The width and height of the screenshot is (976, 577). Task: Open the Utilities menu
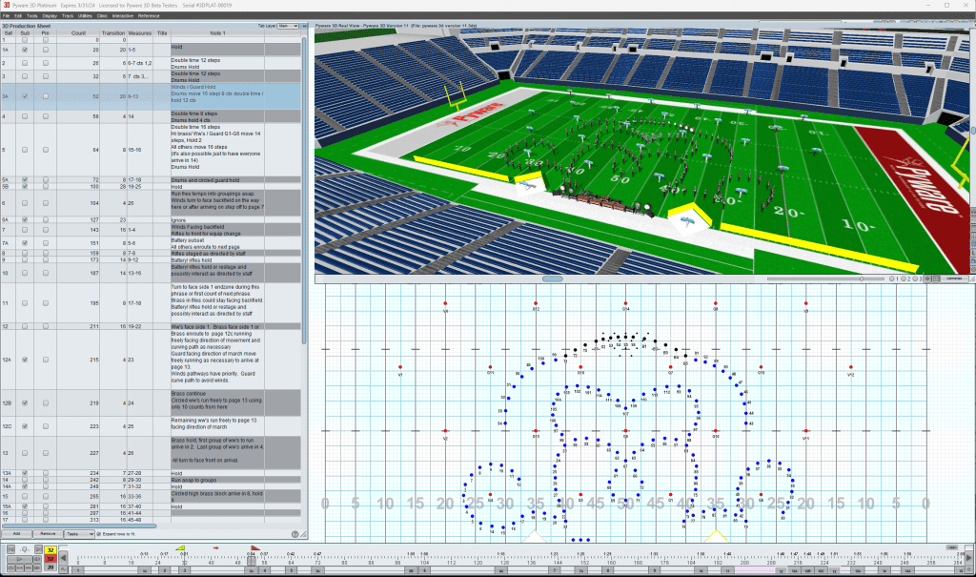click(x=85, y=16)
